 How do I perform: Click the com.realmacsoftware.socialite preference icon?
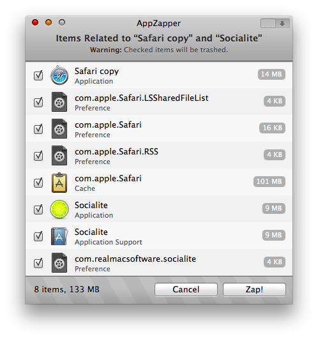[59, 263]
